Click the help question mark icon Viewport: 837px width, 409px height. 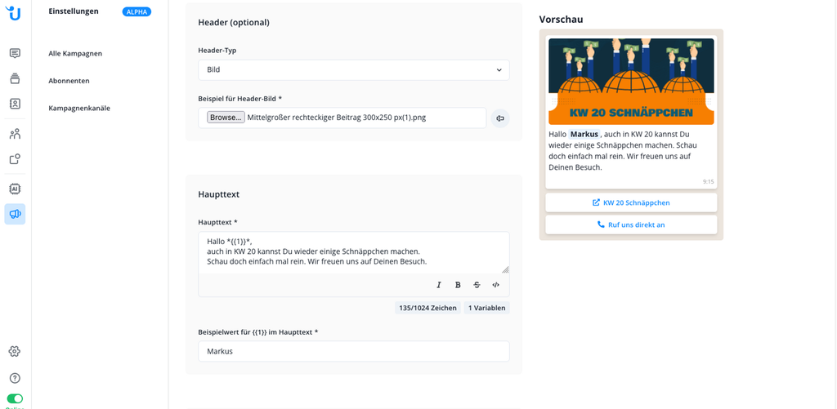point(15,378)
